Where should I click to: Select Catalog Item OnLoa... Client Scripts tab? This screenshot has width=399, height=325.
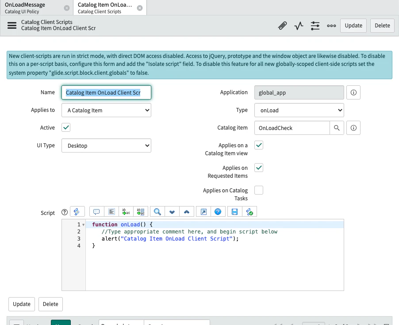110,8
